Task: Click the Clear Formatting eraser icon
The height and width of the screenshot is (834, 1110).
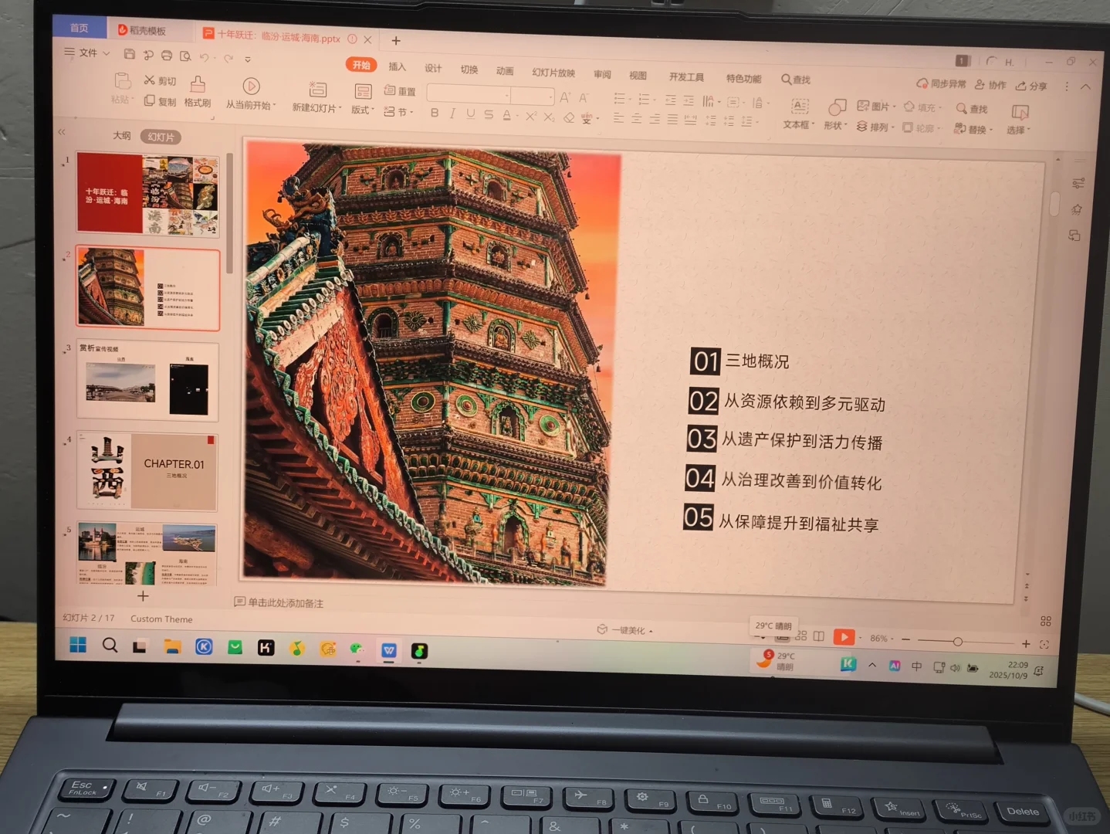Action: point(568,117)
